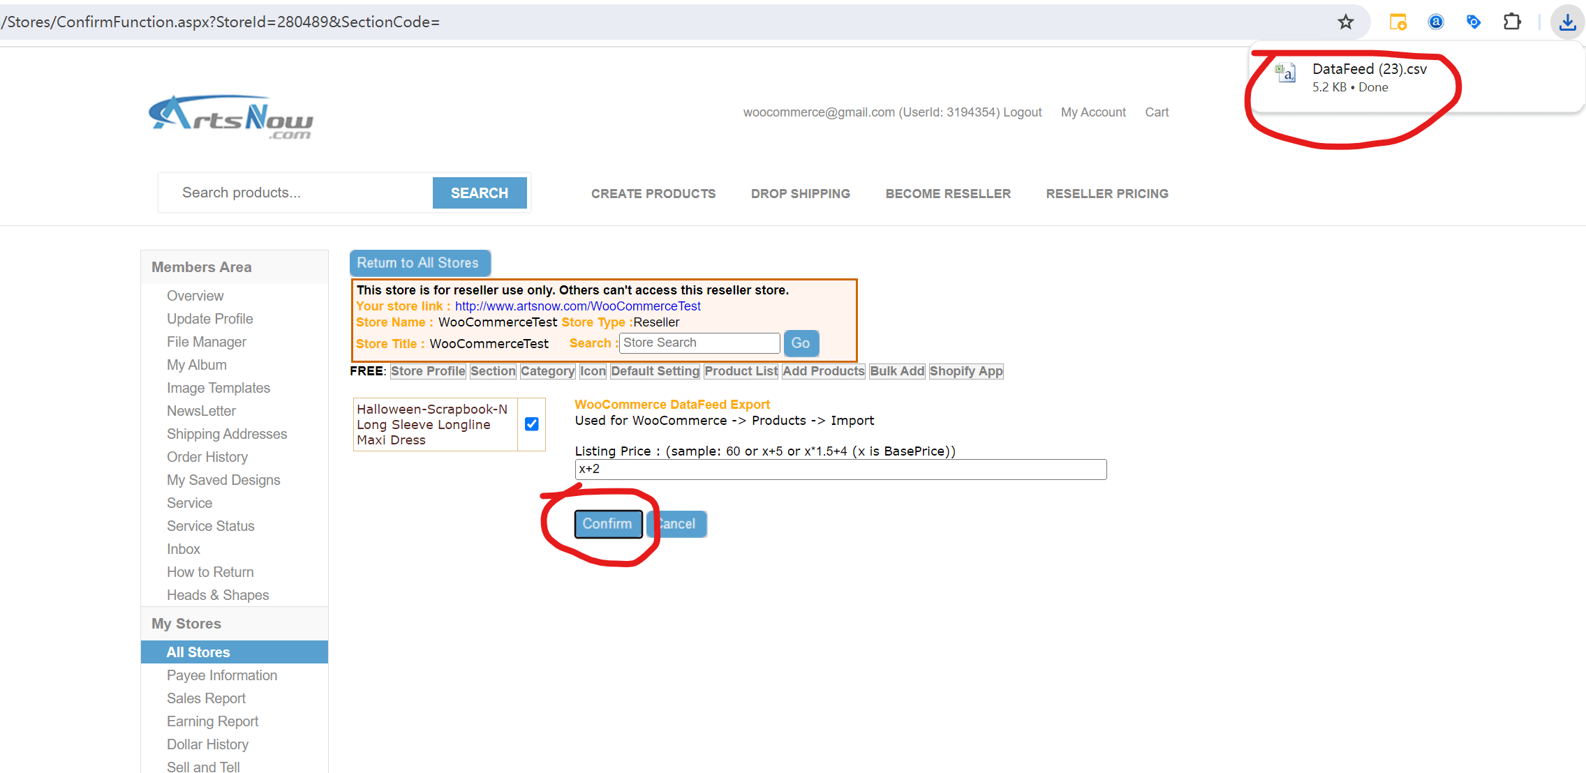Open Sales Report in sidebar
The image size is (1586, 773).
point(206,698)
